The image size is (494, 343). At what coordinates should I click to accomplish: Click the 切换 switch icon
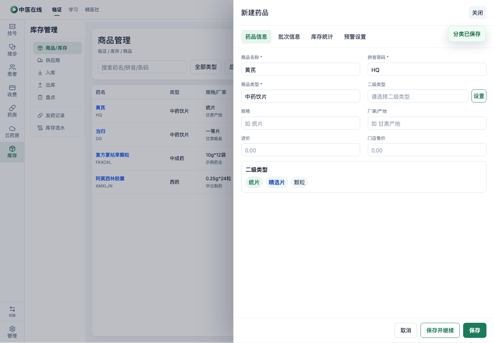click(12, 309)
